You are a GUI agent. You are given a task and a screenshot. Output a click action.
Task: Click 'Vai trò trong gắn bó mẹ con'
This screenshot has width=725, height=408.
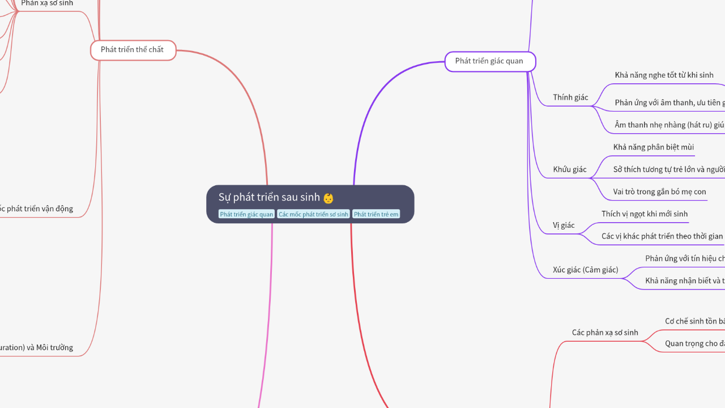[659, 192]
